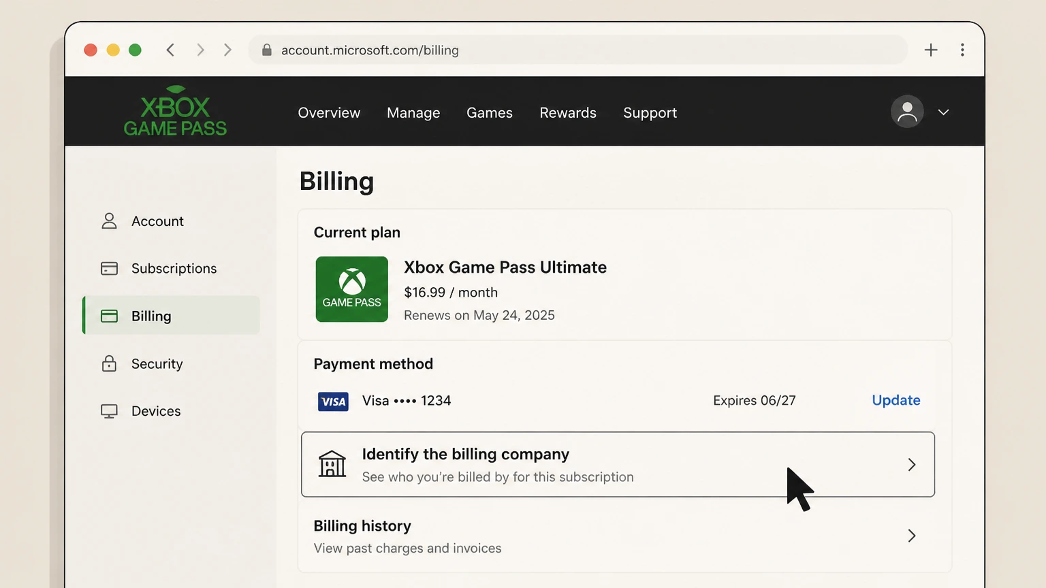Click the $16.99 / month price text
The height and width of the screenshot is (588, 1046).
(451, 293)
